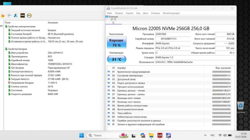Click the serial number field 20142B0F7515
The height and width of the screenshot is (140, 250).
click(173, 39)
